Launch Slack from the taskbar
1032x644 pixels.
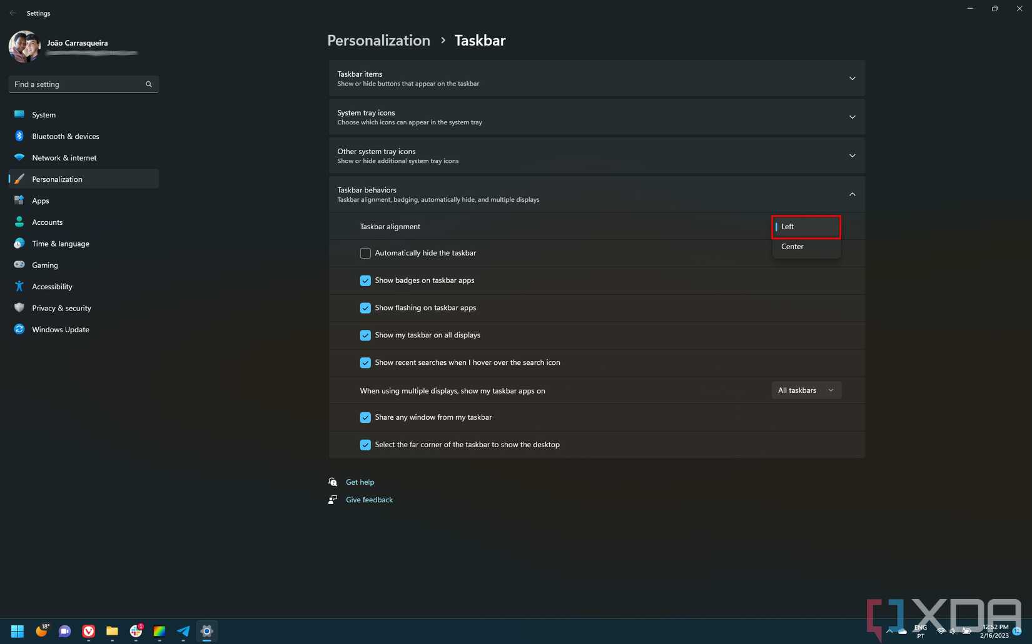[x=136, y=631]
